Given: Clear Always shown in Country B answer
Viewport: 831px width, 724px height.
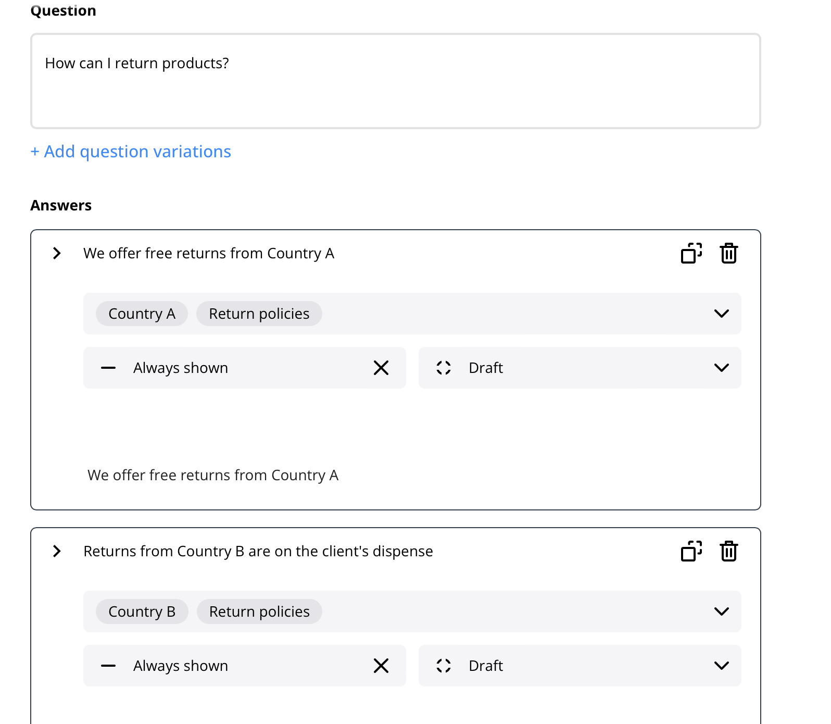Looking at the screenshot, I should point(381,666).
